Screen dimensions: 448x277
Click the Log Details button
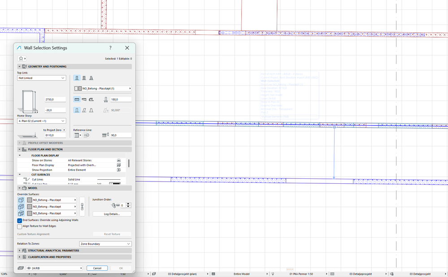[x=112, y=214]
